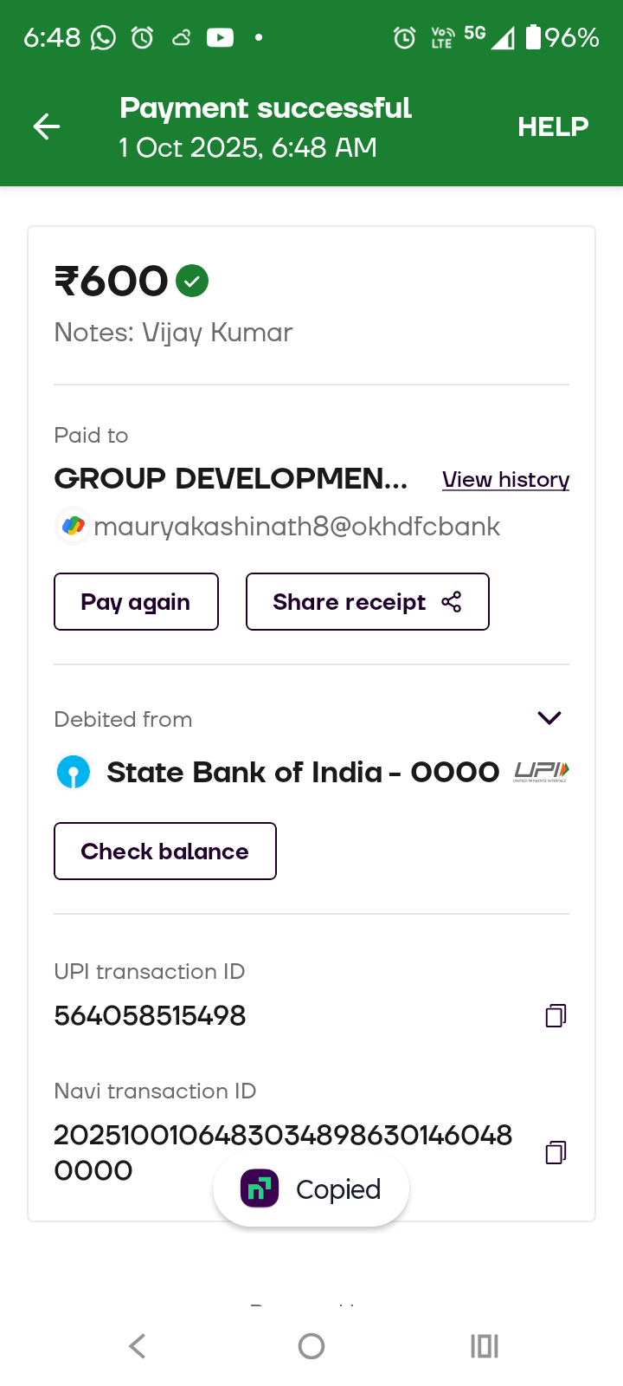The height and width of the screenshot is (1386, 623).
Task: Copy the UPI transaction ID
Action: tap(556, 1015)
